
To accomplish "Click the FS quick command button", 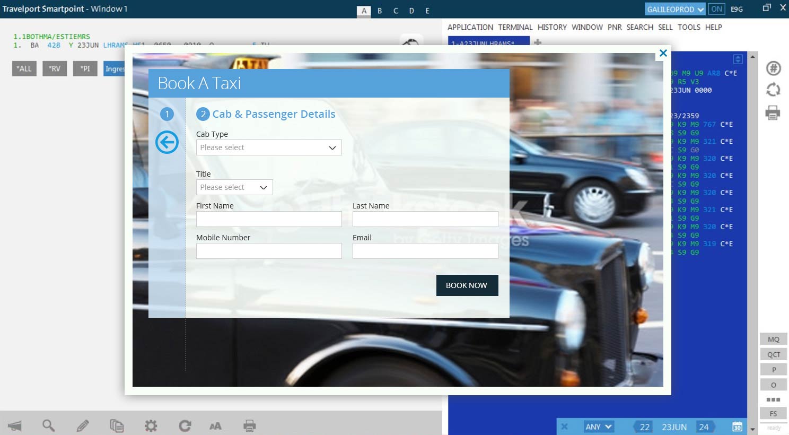I will pos(774,414).
